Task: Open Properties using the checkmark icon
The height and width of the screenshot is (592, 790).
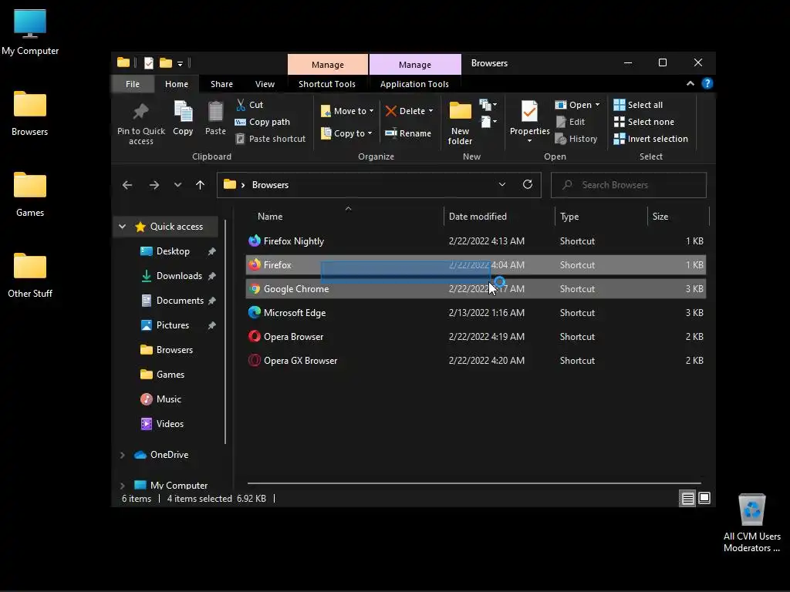Action: point(529,111)
